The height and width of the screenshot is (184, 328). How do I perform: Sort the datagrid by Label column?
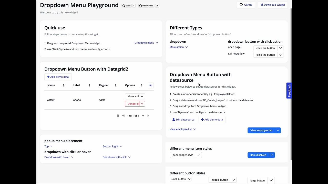[x=89, y=85]
